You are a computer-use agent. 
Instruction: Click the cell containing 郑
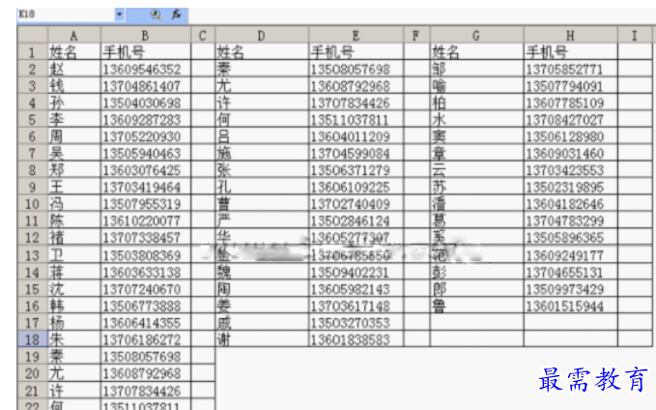point(74,170)
